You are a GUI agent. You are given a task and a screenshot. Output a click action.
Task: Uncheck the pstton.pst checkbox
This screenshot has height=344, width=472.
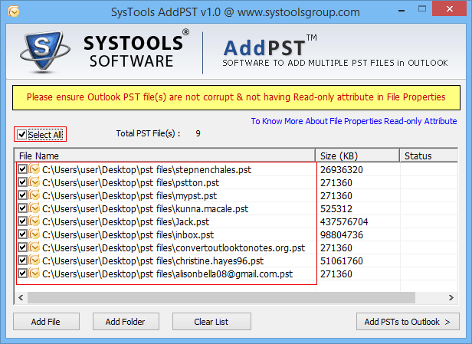[x=22, y=182]
